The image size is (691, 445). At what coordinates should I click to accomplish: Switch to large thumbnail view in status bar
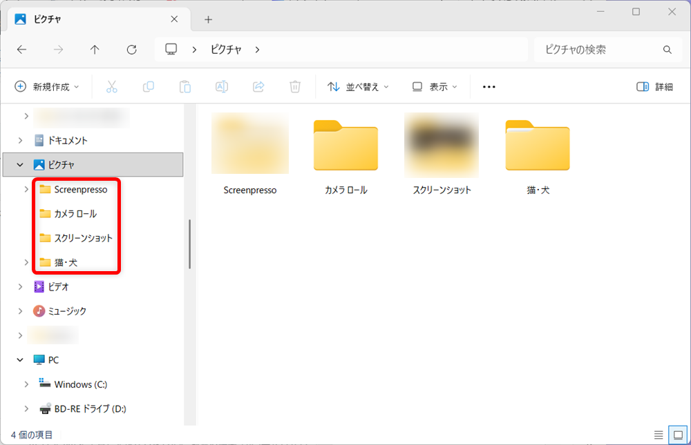point(678,435)
